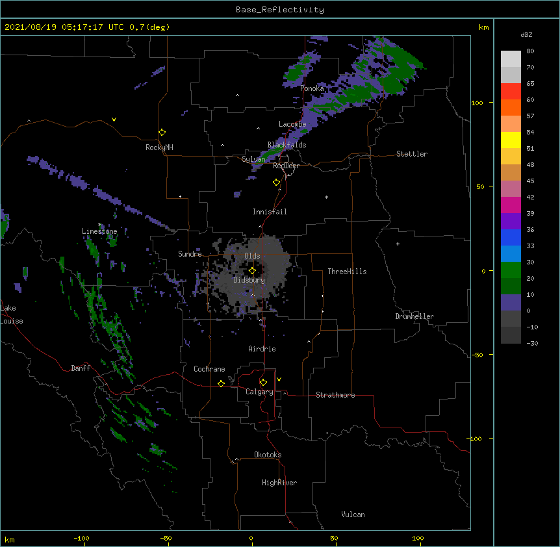Viewport: 560px width, 547px height.
Task: Pick the bright yellow 54-51 dBZ swatch
Action: [x=511, y=140]
